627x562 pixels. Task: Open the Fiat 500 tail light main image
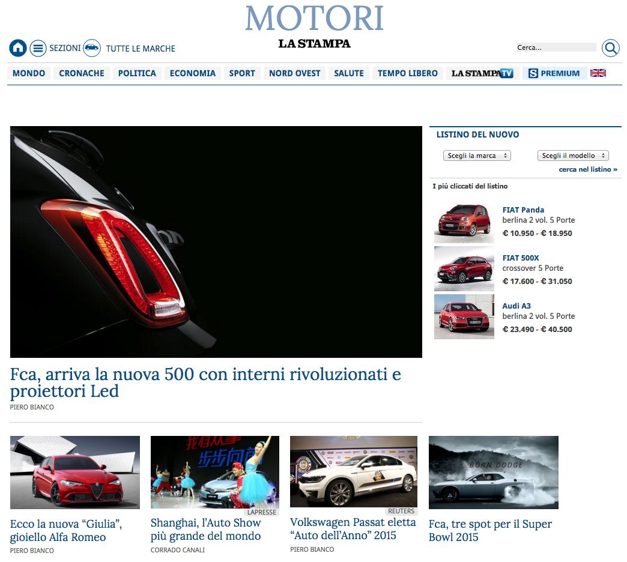coord(216,242)
